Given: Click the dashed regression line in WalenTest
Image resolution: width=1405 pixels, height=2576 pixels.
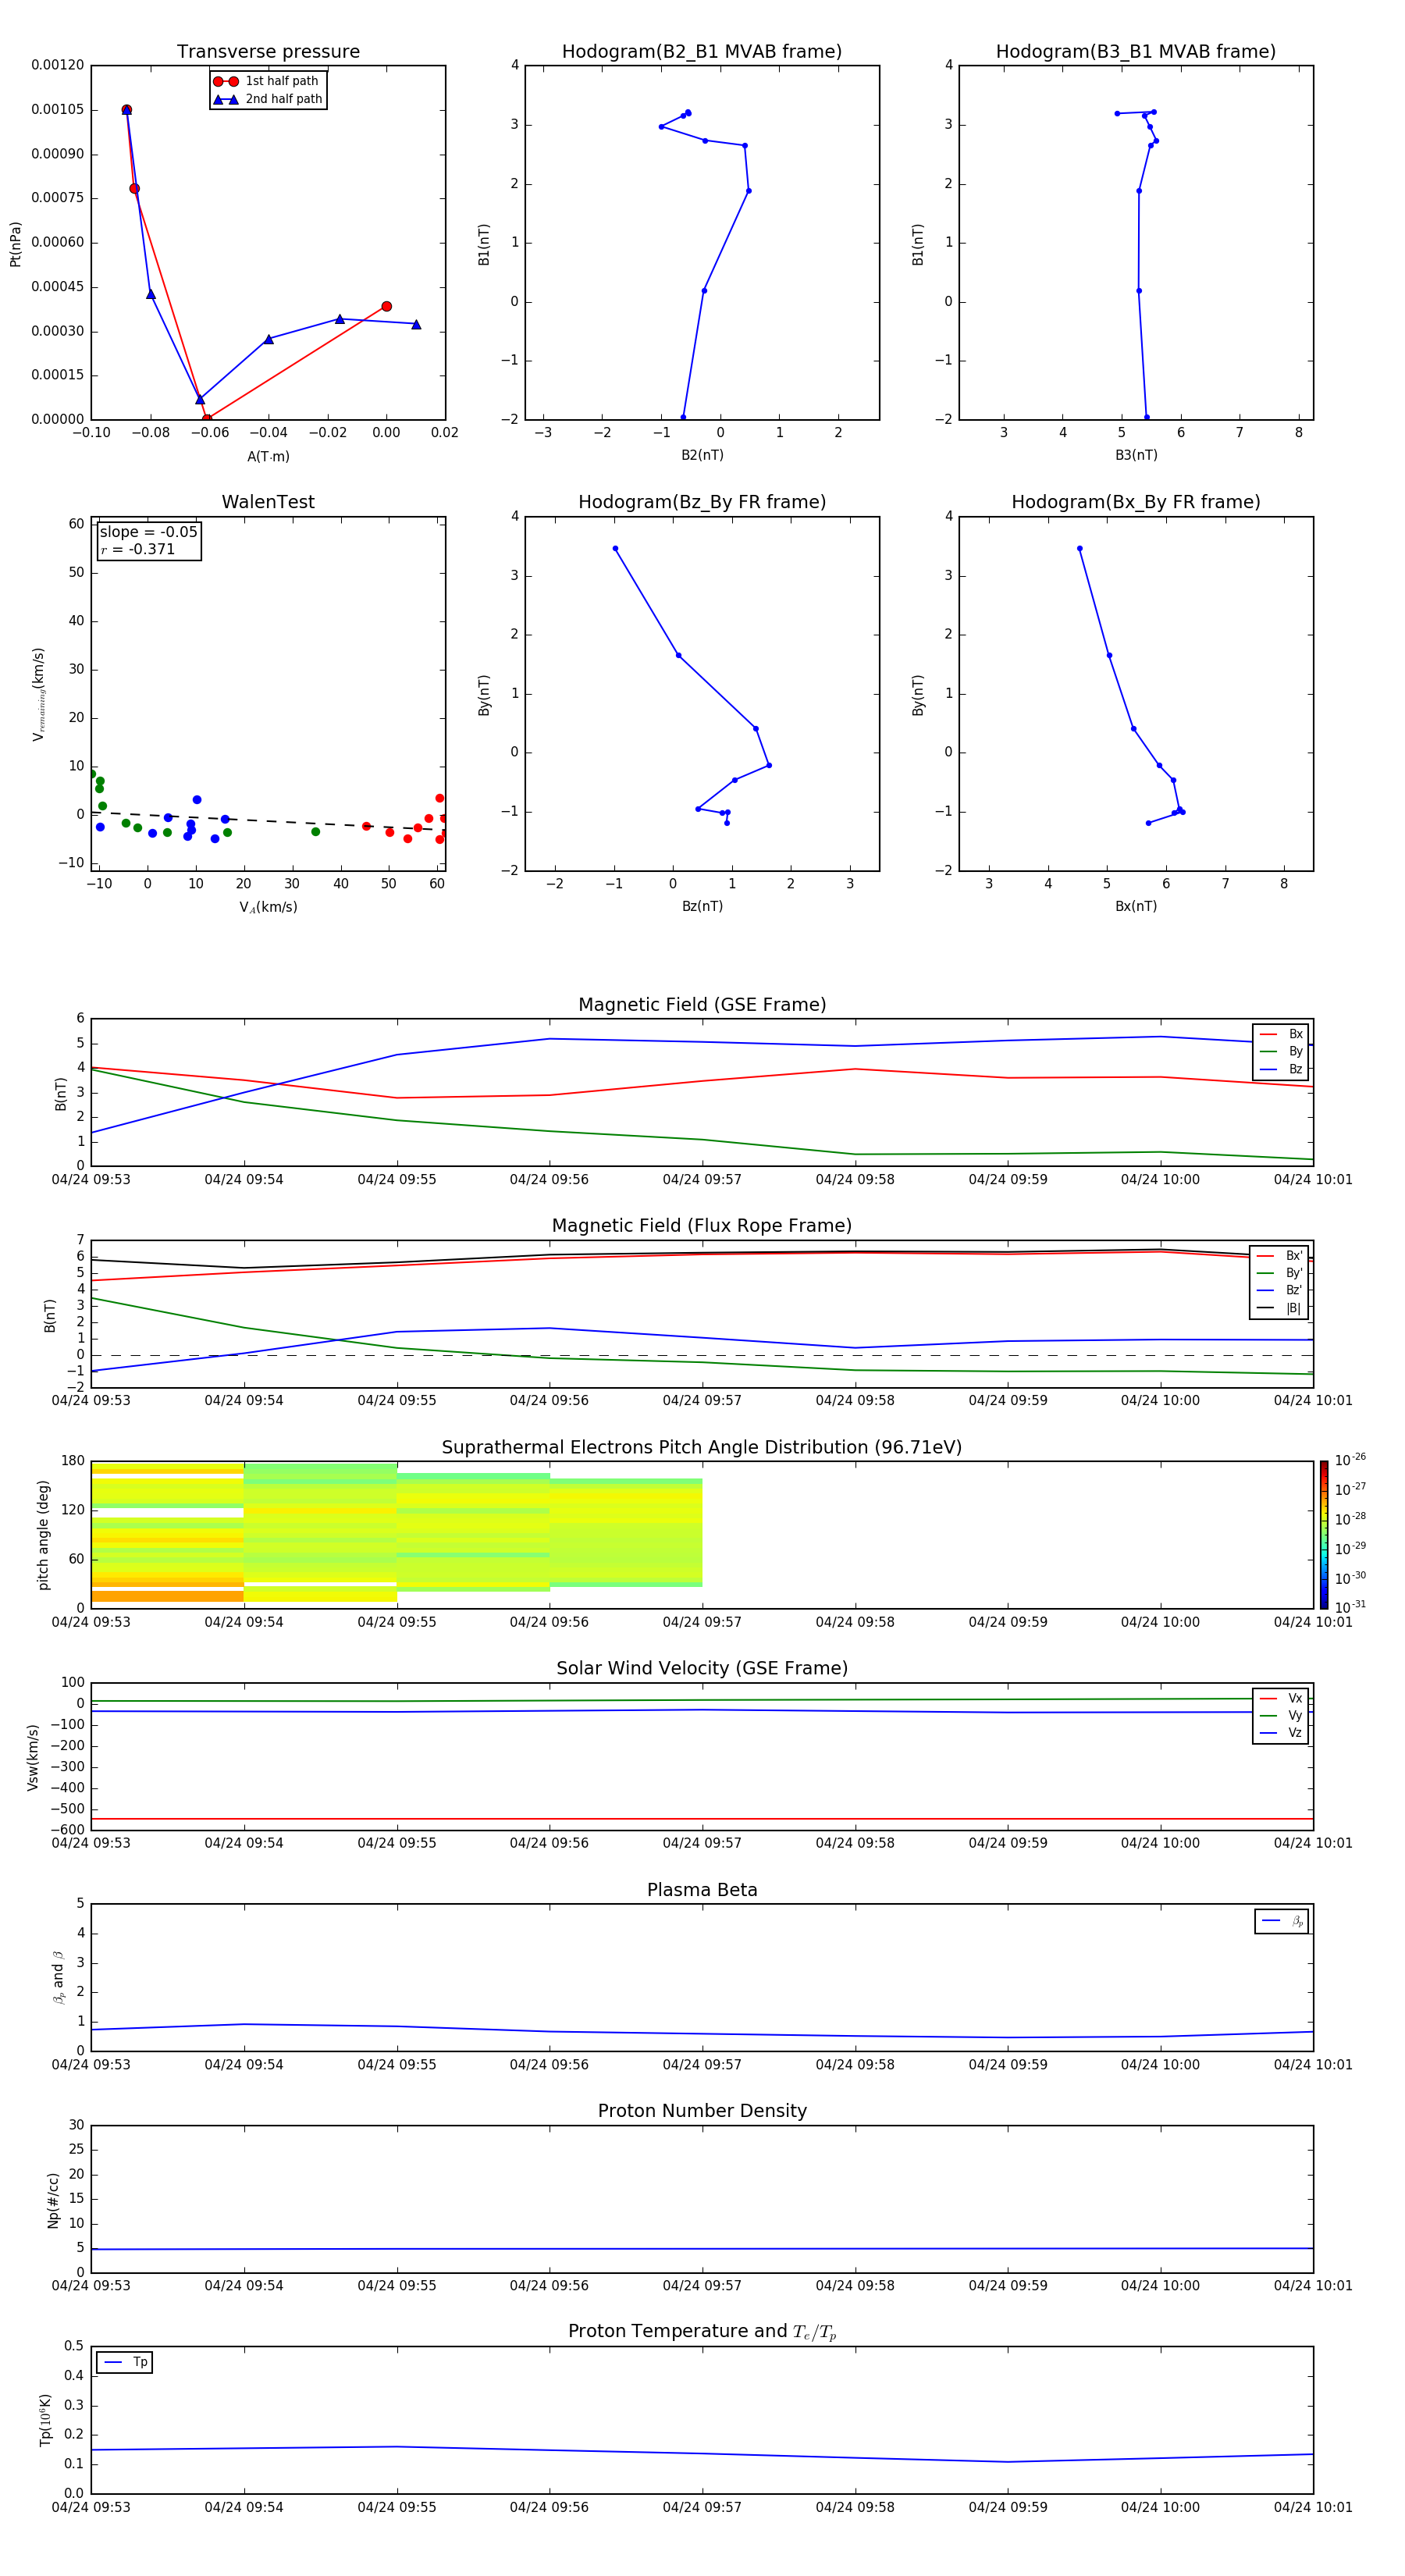Looking at the screenshot, I should click(268, 820).
